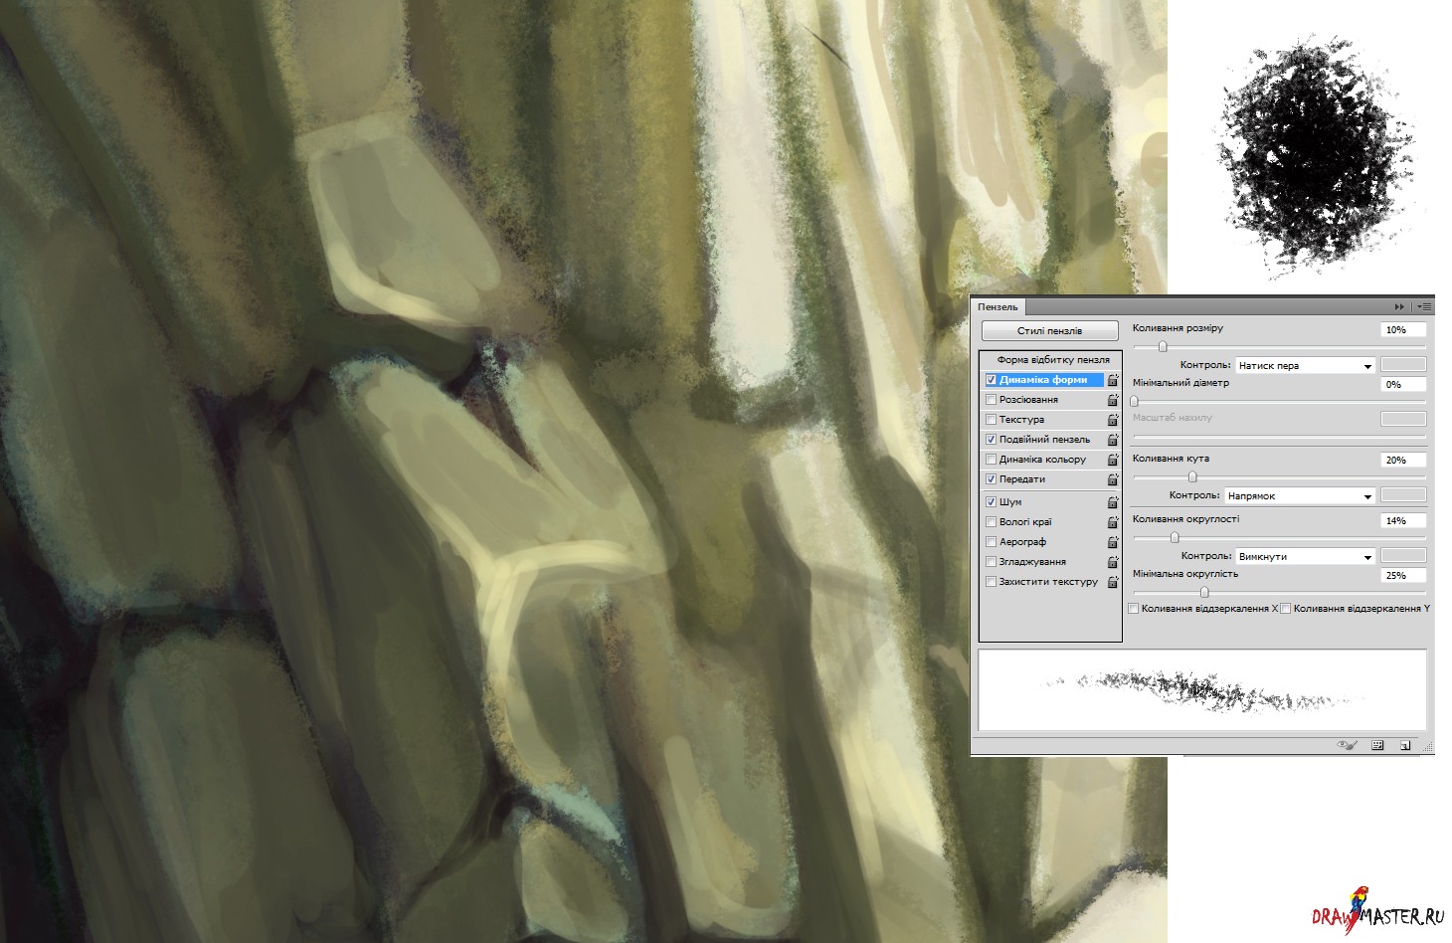Open Форма відбитку пензля settings
Screen dimensions: 1452x943
[x=1053, y=360]
